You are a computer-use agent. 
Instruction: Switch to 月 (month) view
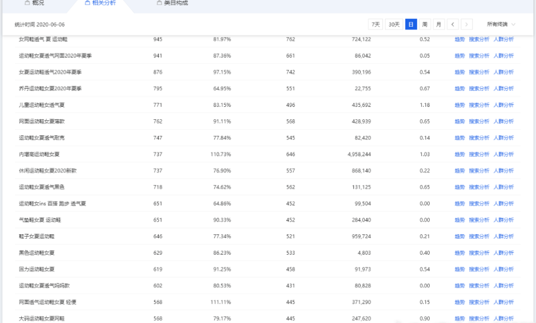(439, 24)
